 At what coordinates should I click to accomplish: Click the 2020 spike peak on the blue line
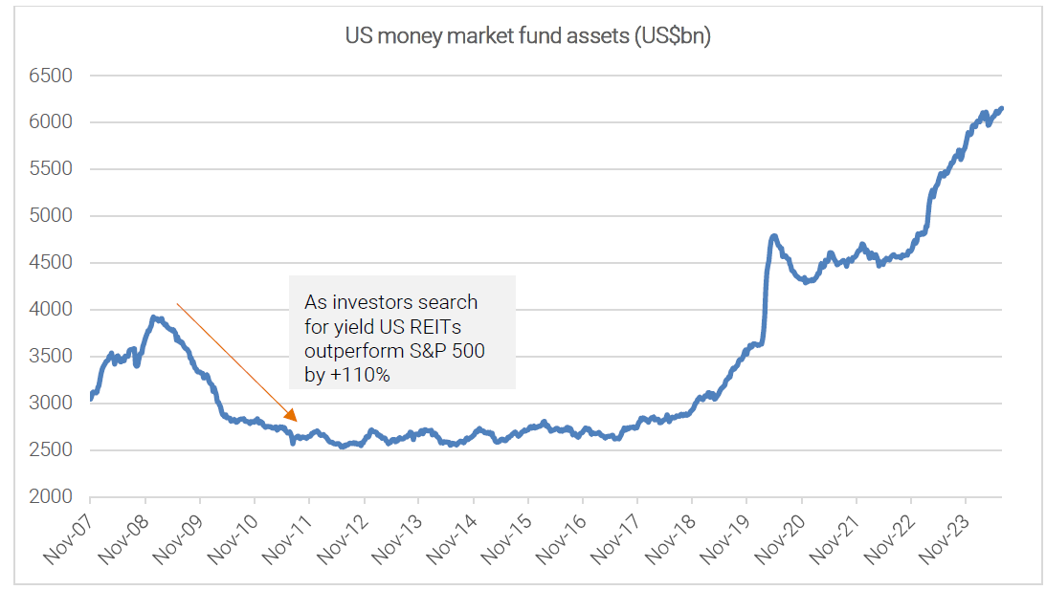pos(773,235)
